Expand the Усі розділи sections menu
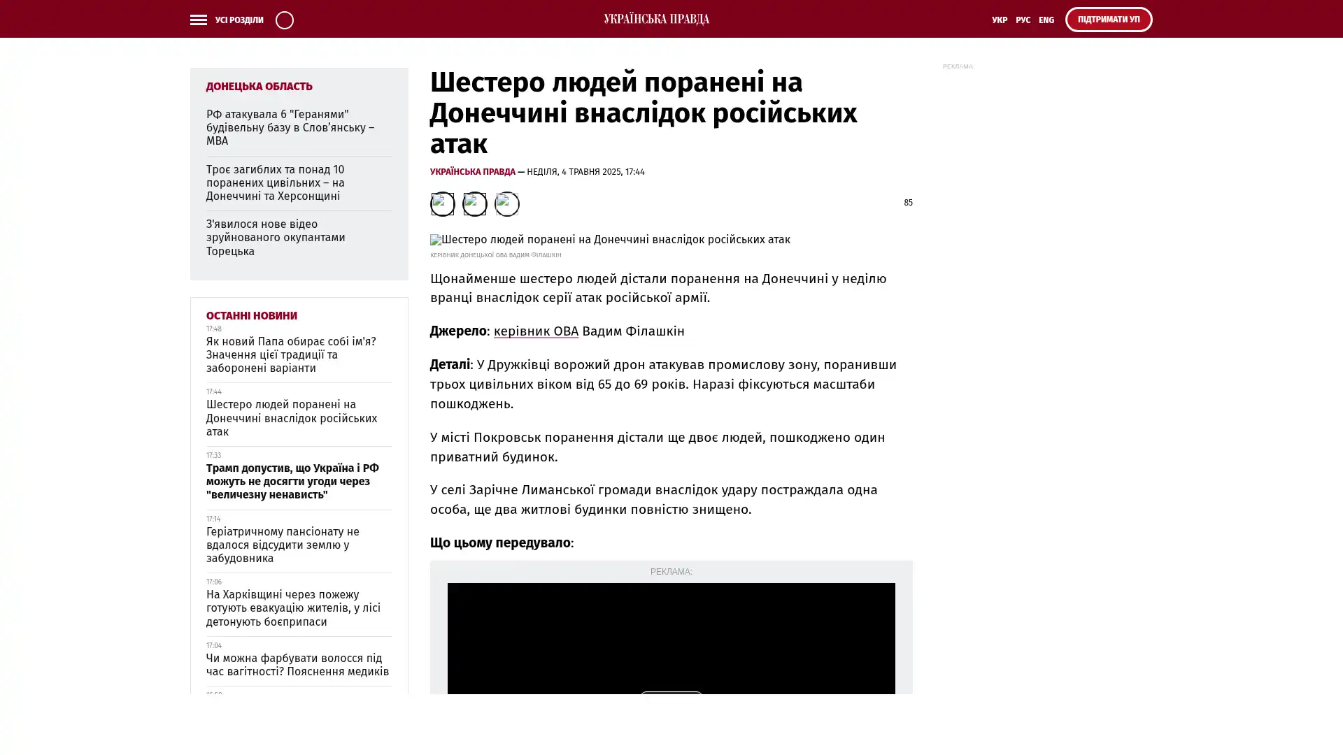1343x755 pixels. pyautogui.click(x=239, y=20)
